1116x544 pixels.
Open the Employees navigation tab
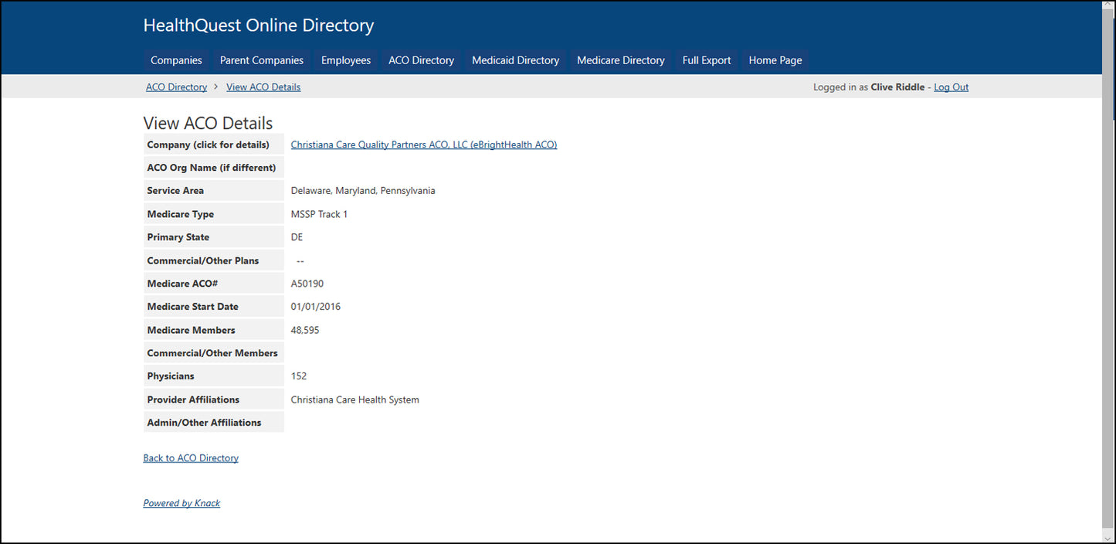pyautogui.click(x=346, y=60)
